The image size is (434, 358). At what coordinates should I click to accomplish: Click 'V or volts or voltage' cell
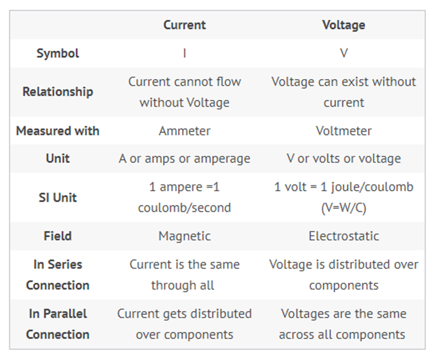(343, 159)
